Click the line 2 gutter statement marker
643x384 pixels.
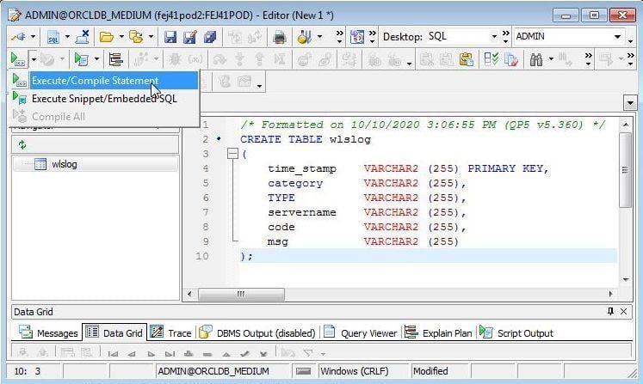[x=218, y=139]
